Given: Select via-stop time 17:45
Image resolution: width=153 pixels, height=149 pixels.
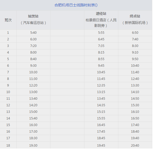Looking at the screenshot, I should point(101,132).
